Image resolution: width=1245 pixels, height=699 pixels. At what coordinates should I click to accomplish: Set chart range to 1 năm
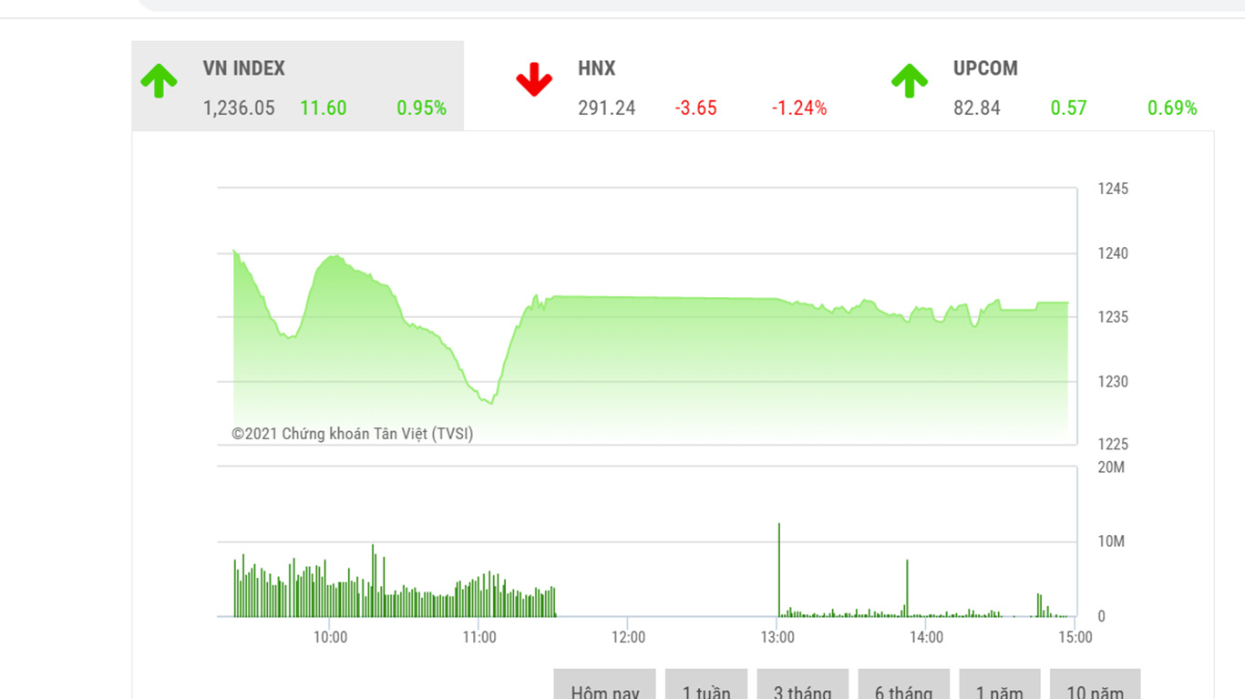pos(1000,688)
